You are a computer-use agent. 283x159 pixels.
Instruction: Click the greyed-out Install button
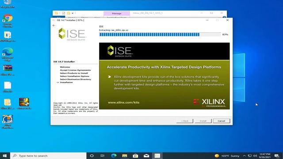[x=203, y=121]
